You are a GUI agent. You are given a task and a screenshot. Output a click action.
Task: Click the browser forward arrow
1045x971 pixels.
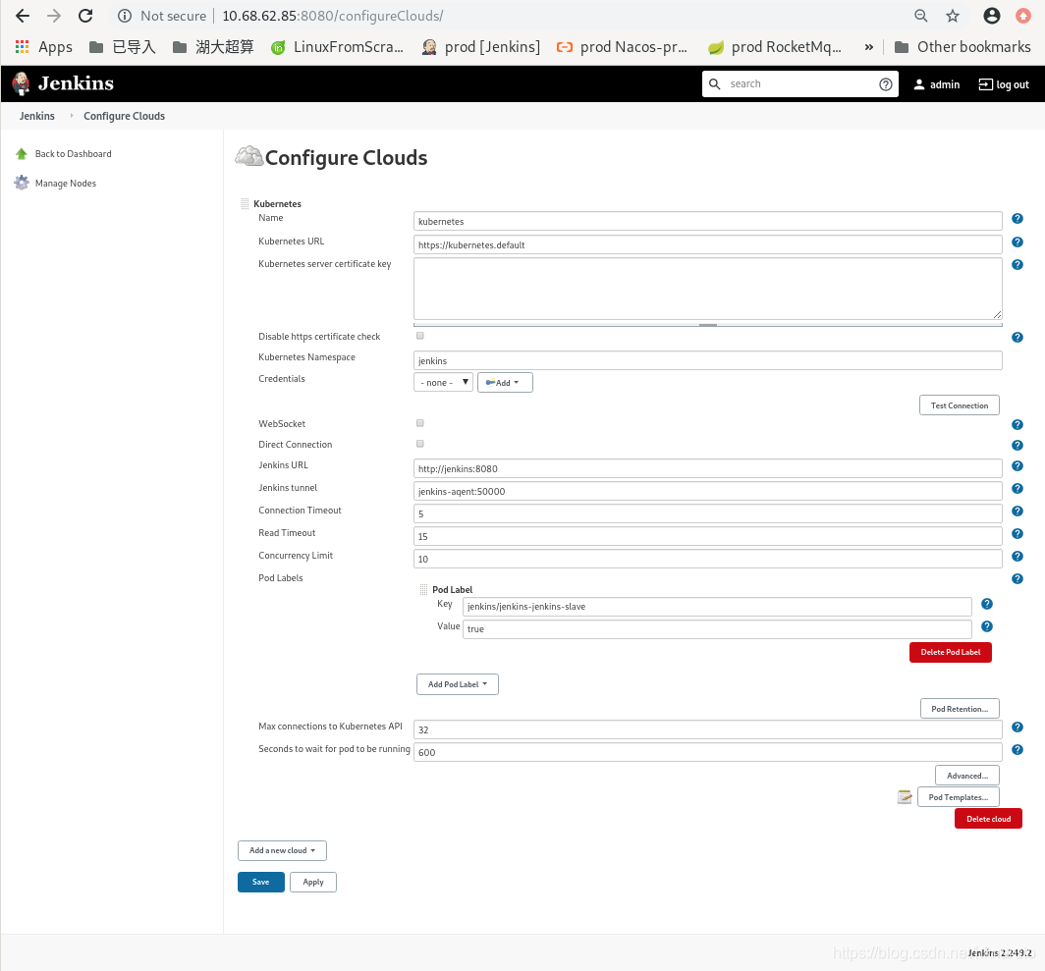point(54,16)
